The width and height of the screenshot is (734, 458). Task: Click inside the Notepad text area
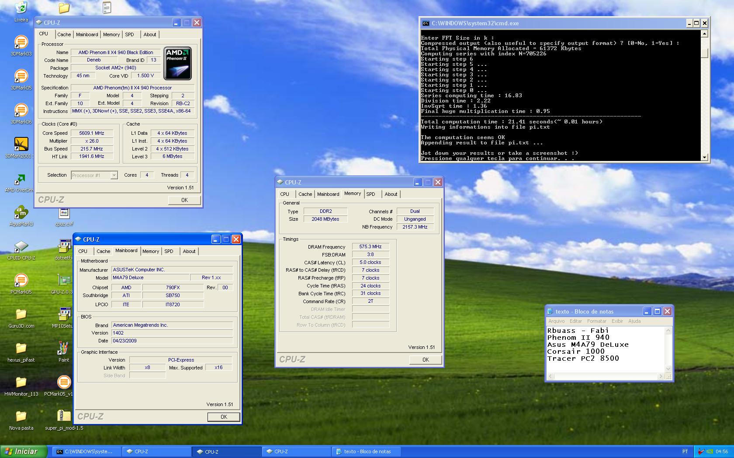(606, 349)
